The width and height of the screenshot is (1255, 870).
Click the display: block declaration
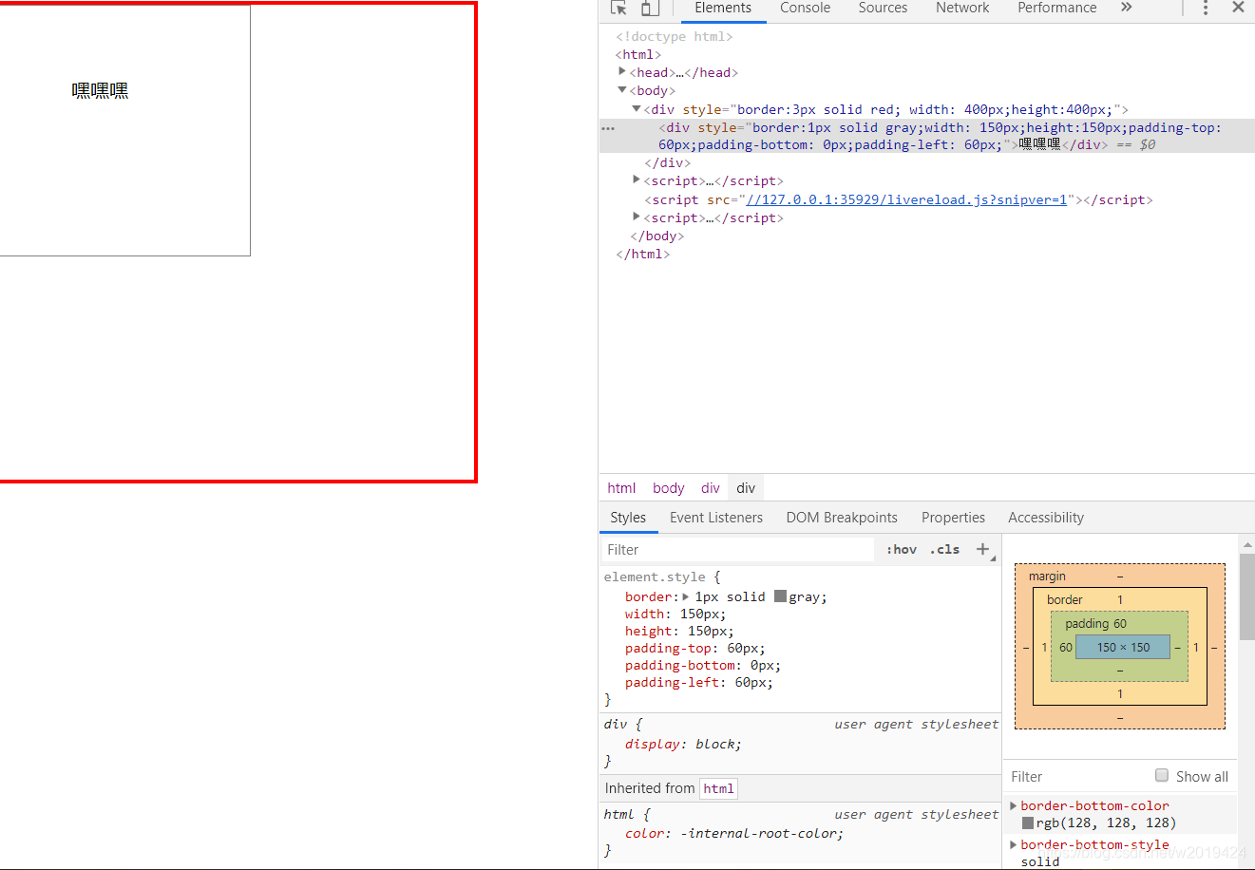pos(683,744)
